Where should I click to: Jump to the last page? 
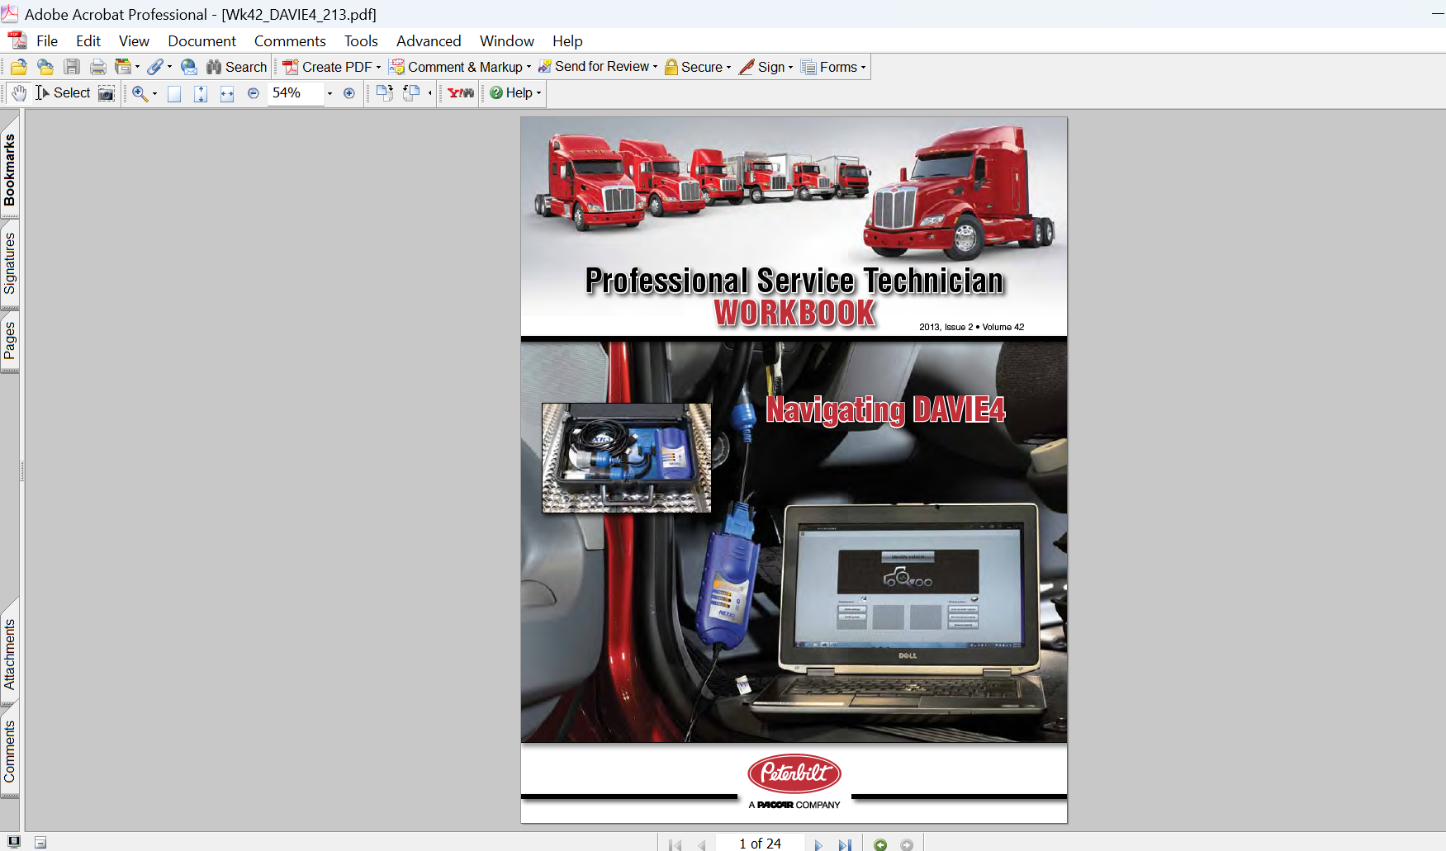pos(845,844)
